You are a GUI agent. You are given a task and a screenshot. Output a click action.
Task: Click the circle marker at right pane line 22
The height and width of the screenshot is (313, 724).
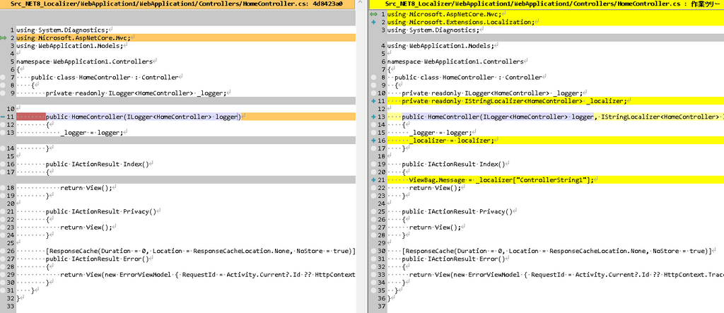point(373,187)
